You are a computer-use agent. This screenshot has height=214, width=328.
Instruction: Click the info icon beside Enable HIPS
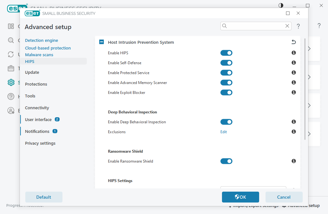tap(293, 53)
